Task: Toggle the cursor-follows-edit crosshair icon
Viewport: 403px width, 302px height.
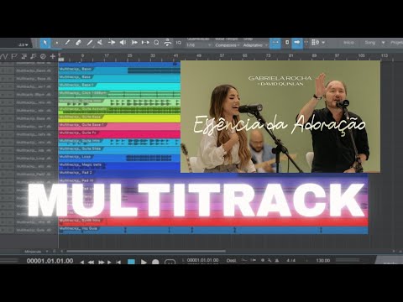Action: coord(306,43)
